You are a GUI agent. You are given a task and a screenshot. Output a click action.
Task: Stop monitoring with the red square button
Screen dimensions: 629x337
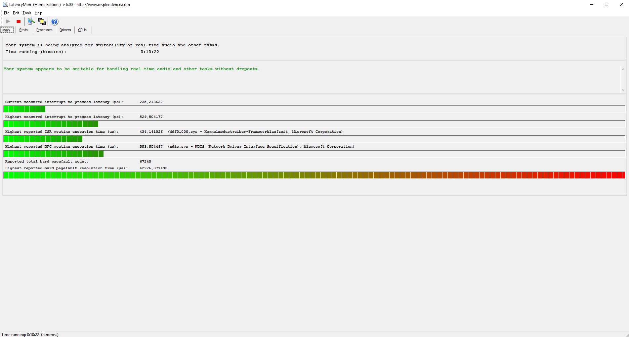coord(19,22)
